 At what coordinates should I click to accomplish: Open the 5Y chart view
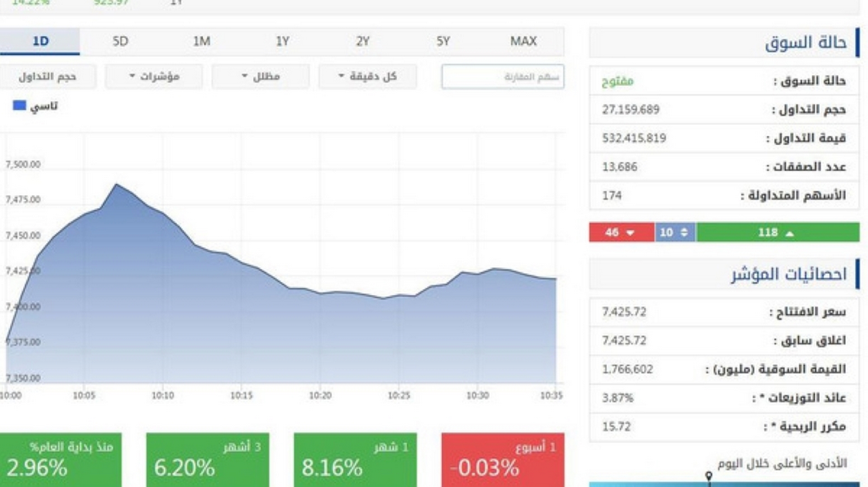443,41
